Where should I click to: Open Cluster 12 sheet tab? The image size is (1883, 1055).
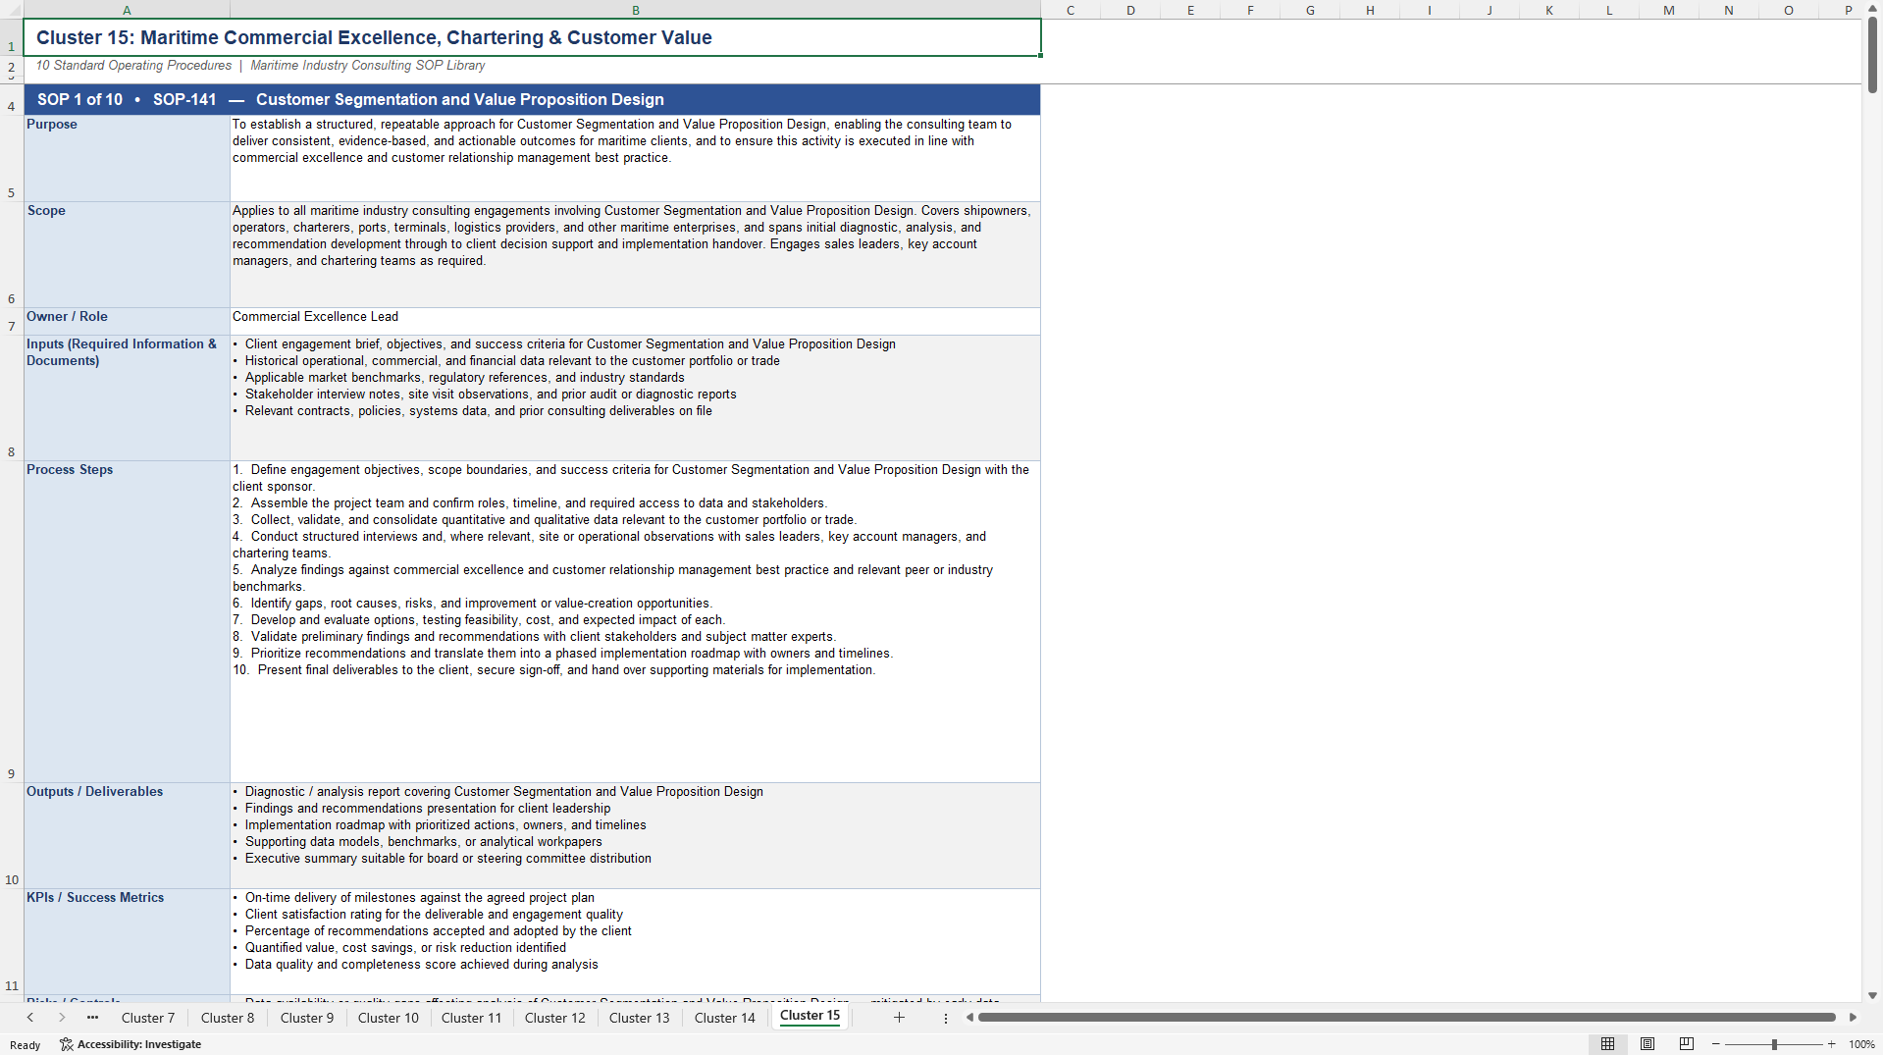(555, 1018)
